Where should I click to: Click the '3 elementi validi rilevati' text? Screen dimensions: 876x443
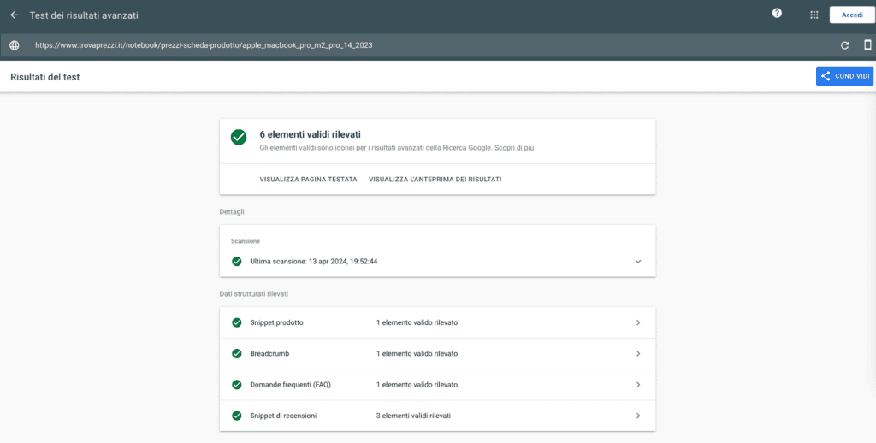[x=413, y=416]
